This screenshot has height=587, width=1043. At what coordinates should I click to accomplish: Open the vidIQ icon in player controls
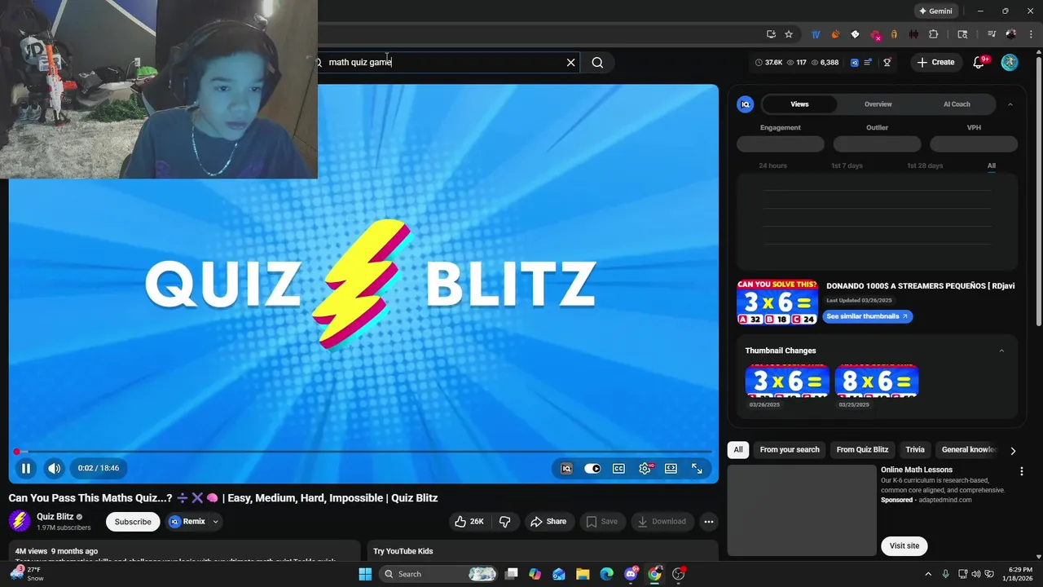(566, 468)
